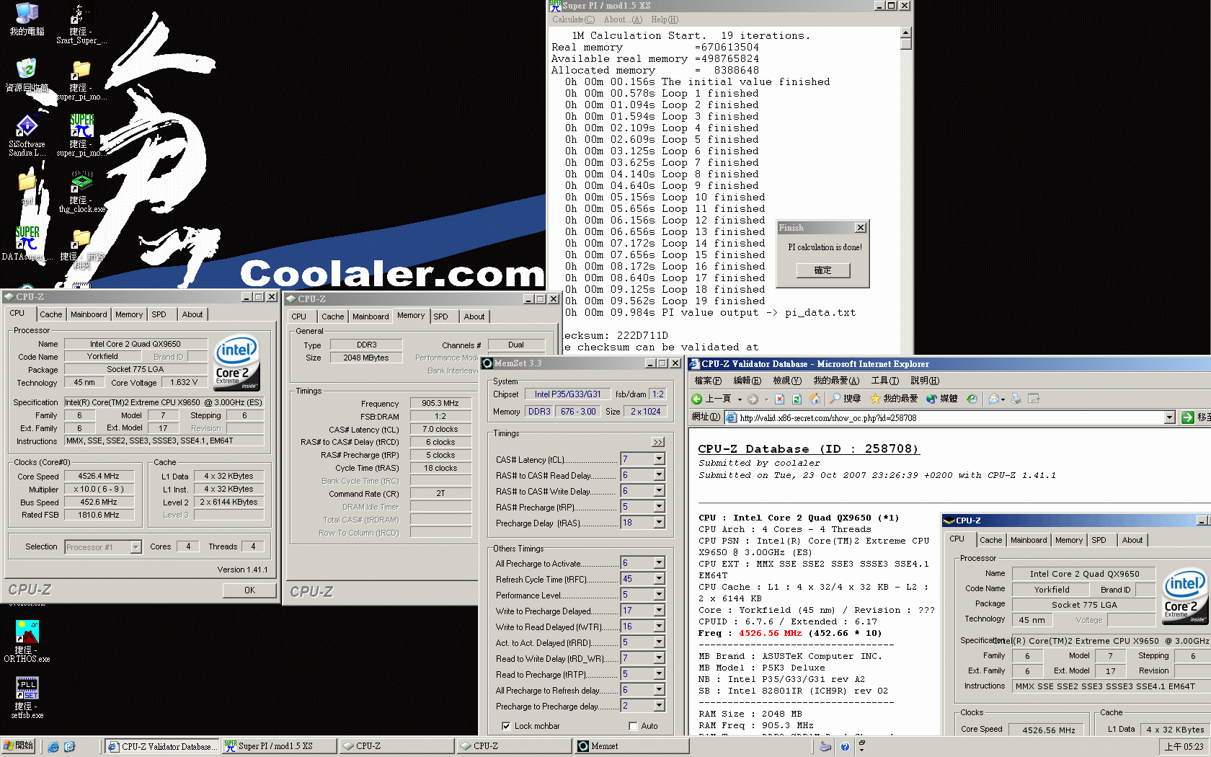Open the thg_clock.exe shortcut
The image size is (1211, 757).
(x=81, y=191)
